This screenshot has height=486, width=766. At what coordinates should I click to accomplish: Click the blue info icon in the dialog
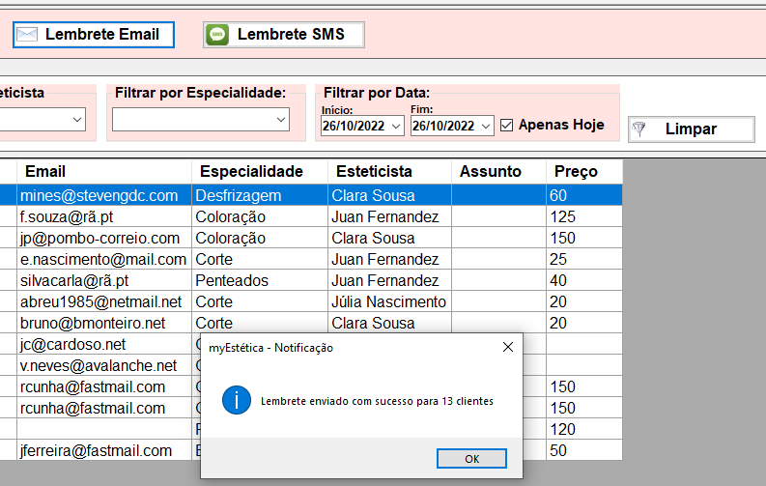(x=237, y=400)
